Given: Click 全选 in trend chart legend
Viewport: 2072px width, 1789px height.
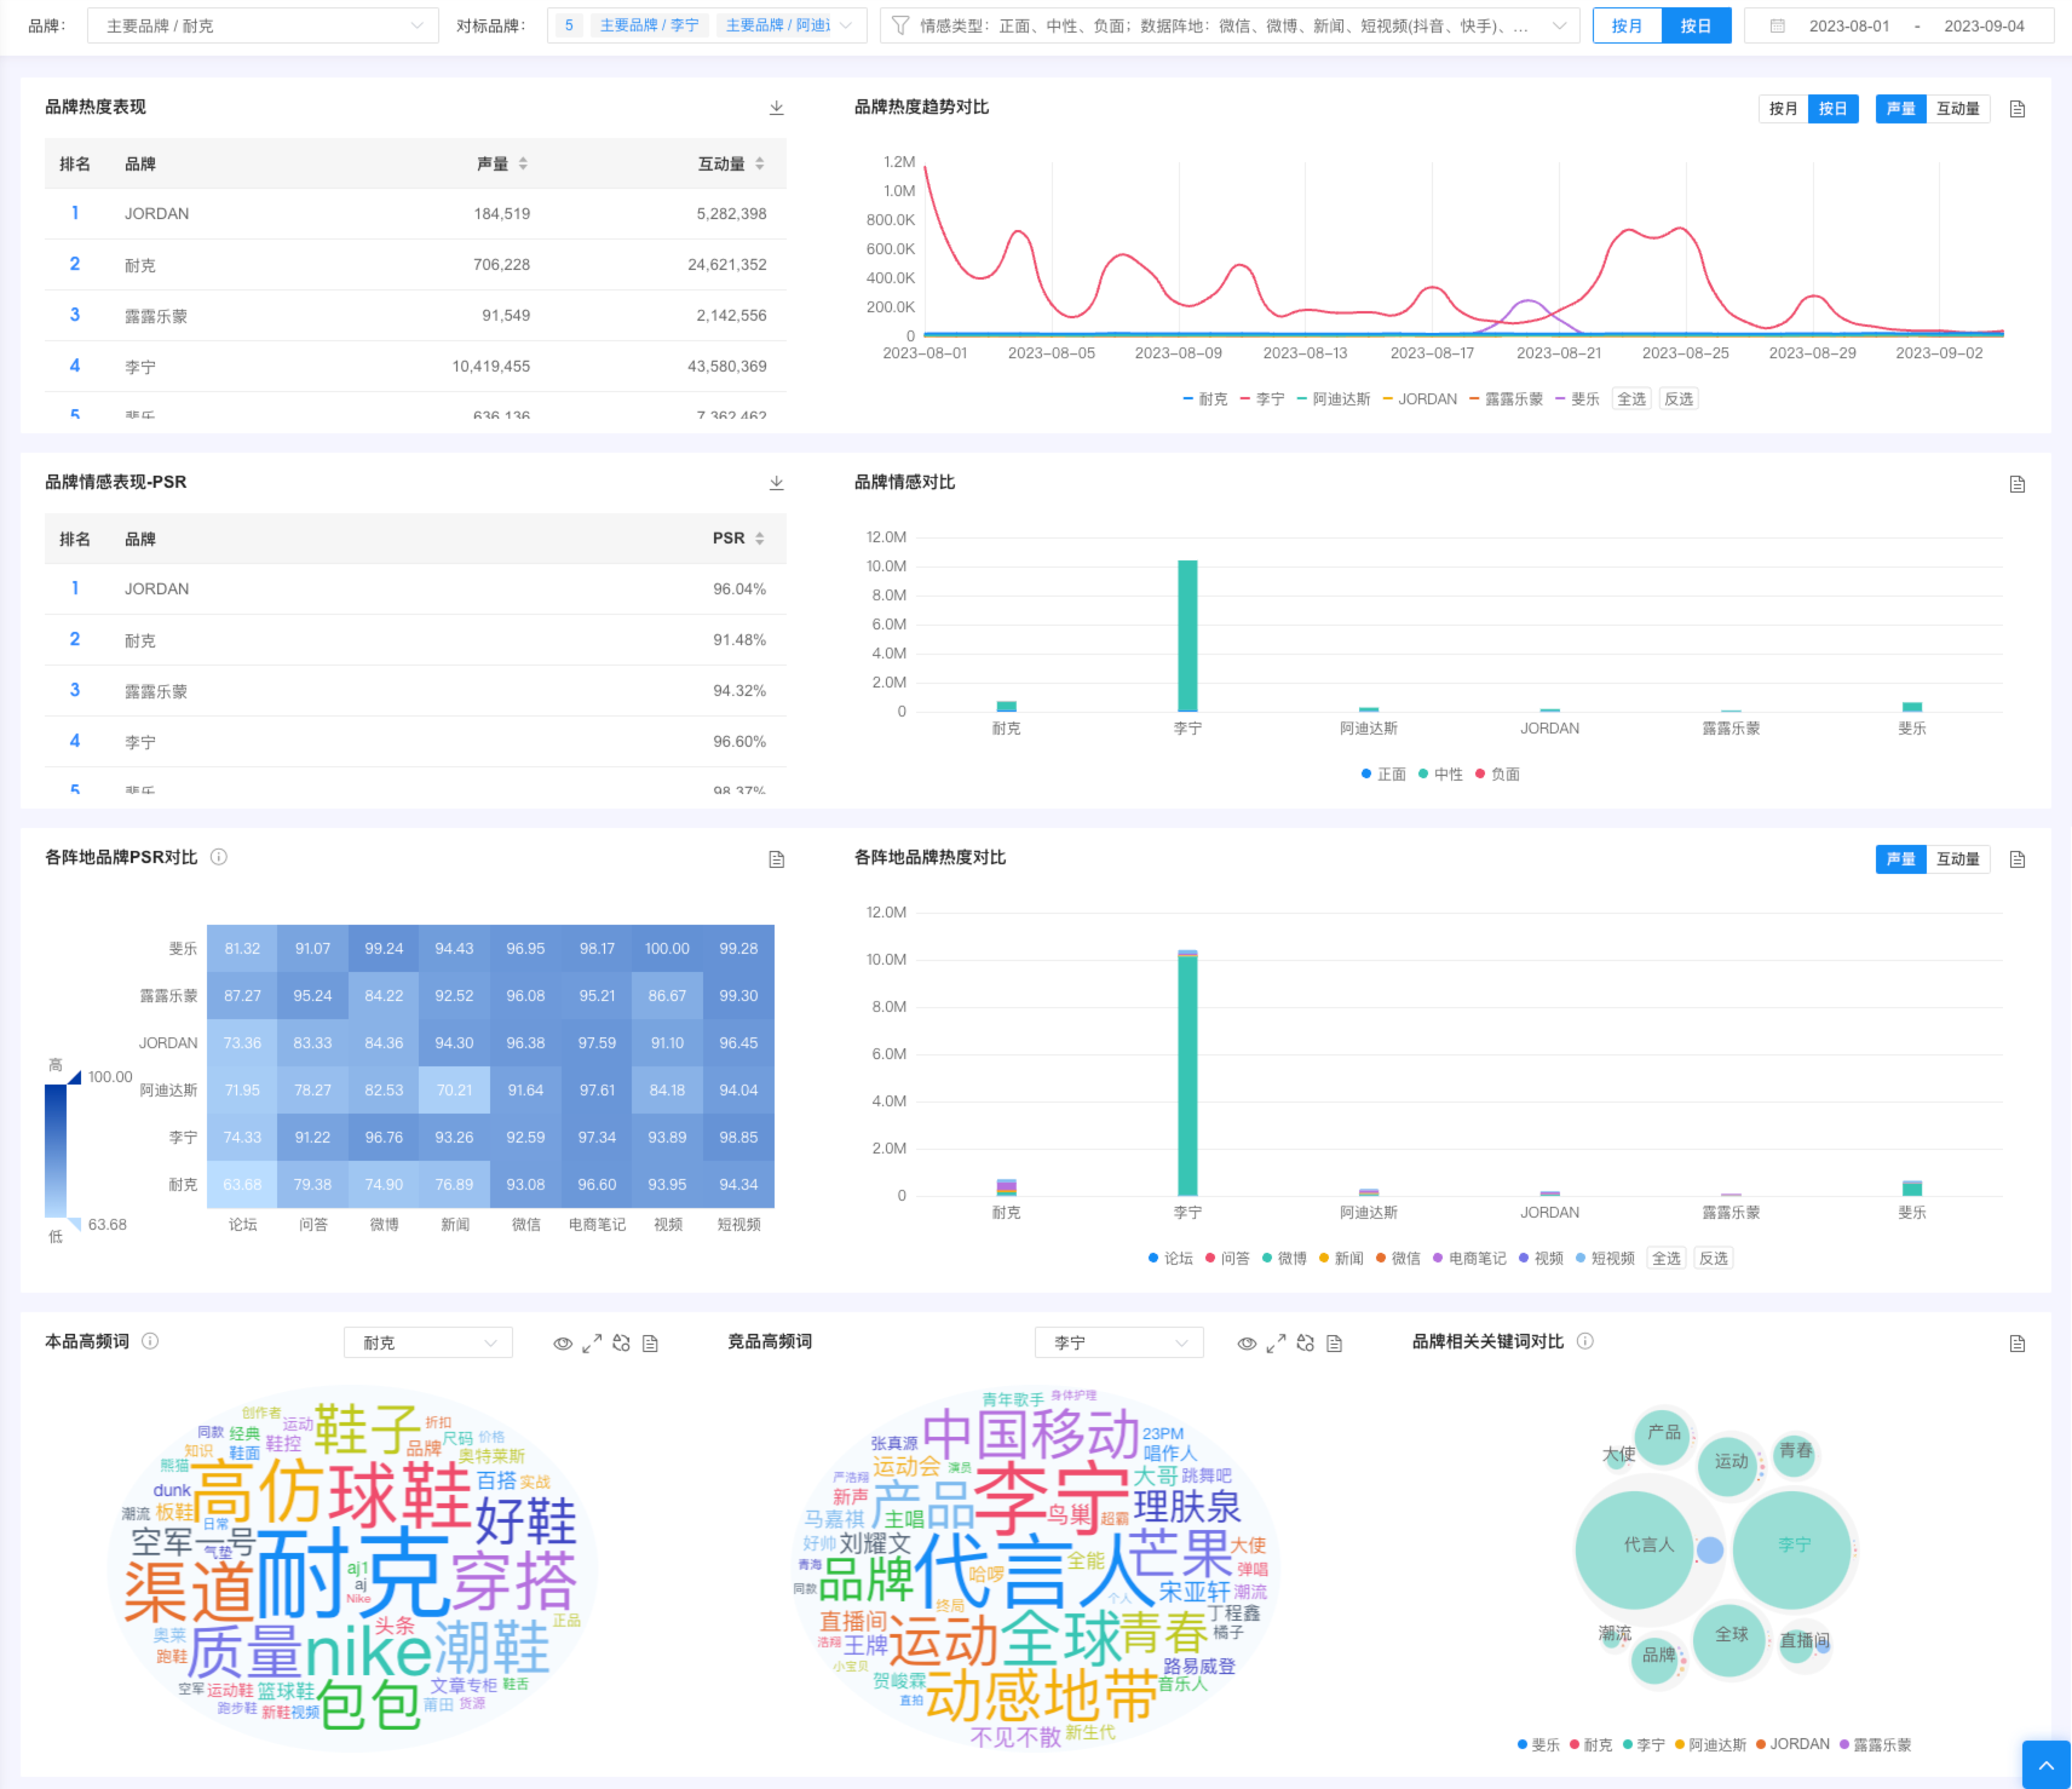Looking at the screenshot, I should tap(1631, 399).
